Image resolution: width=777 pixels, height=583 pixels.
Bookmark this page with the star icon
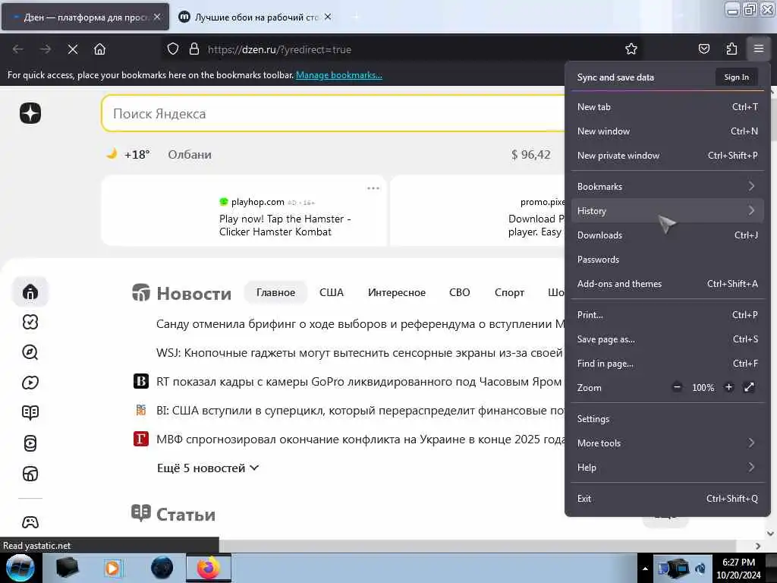click(x=631, y=49)
